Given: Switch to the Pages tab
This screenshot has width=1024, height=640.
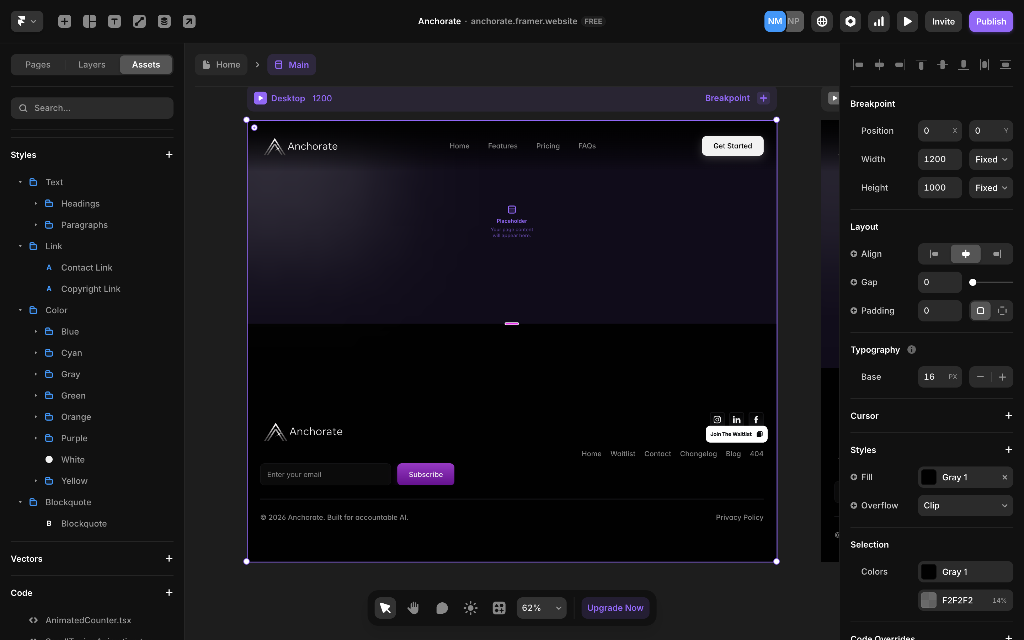Looking at the screenshot, I should [x=38, y=64].
